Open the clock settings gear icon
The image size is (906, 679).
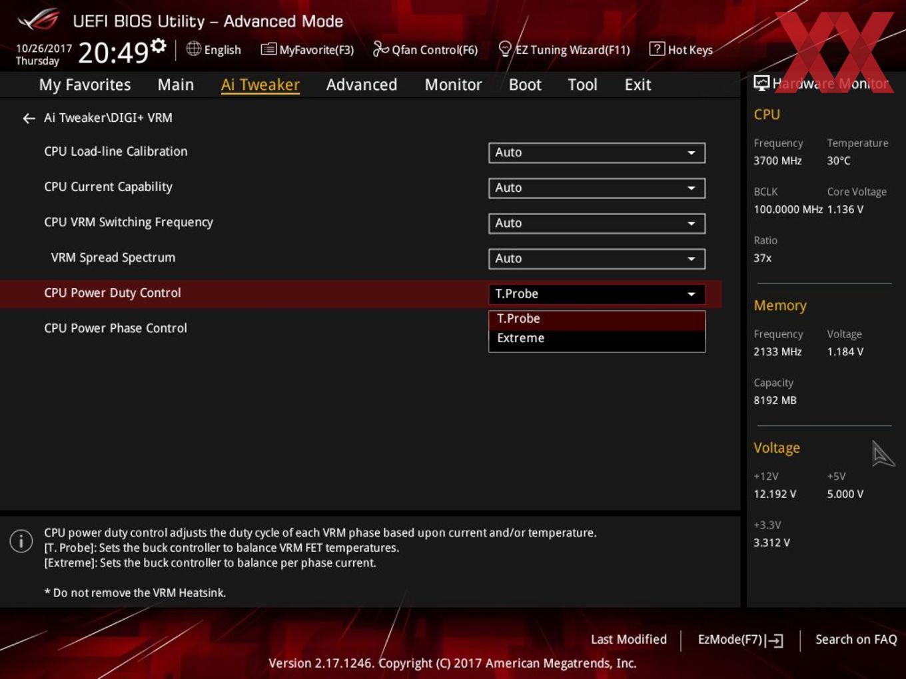(159, 45)
